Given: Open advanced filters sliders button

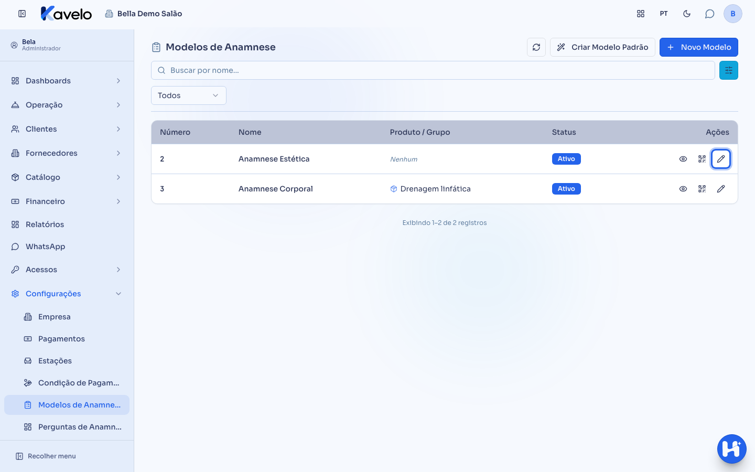Looking at the screenshot, I should pos(729,70).
